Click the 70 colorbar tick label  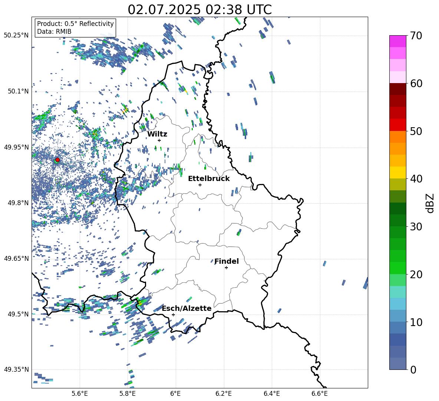click(x=416, y=36)
